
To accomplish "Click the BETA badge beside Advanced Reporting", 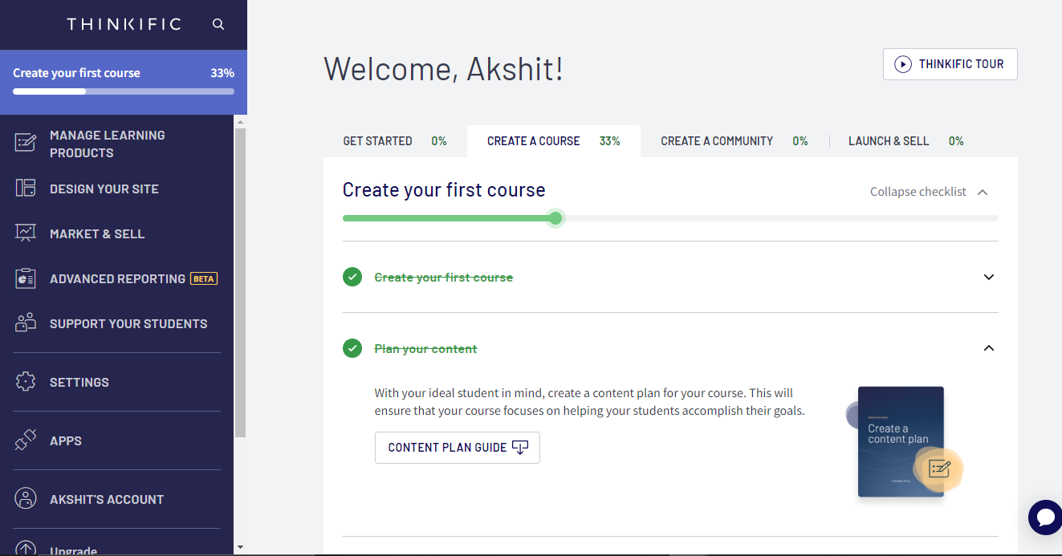I will pos(204,279).
